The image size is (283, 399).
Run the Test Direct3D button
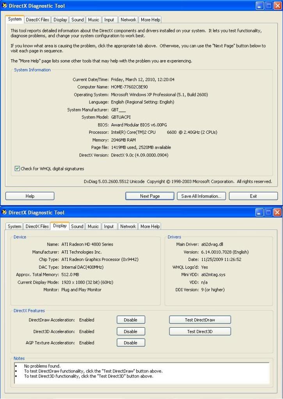pyautogui.click(x=200, y=332)
